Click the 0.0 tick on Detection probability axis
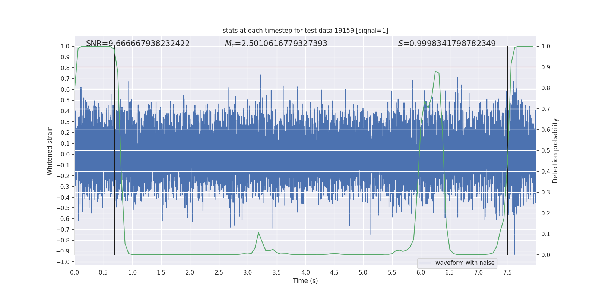 (546, 255)
